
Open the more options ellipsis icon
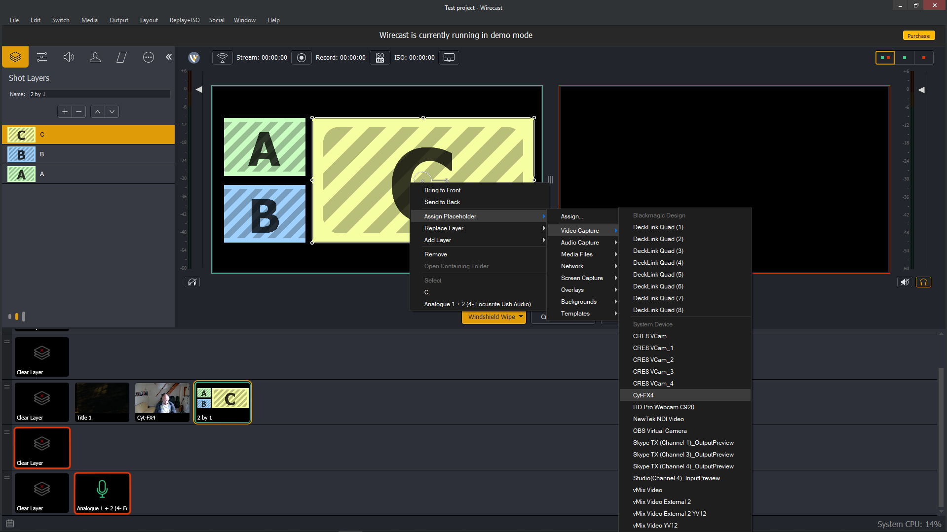149,57
